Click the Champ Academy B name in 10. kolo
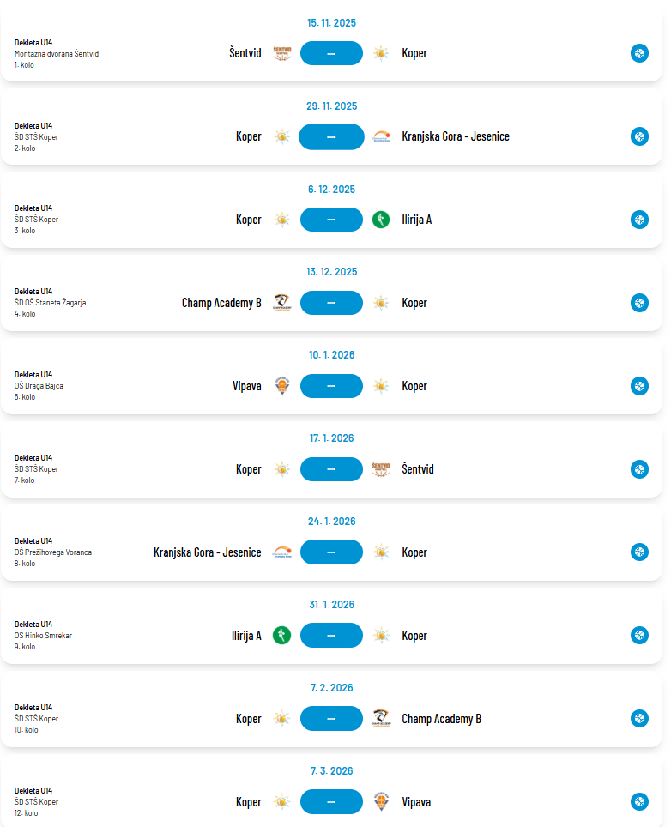Viewport: 671px width, 827px height. pos(441,719)
